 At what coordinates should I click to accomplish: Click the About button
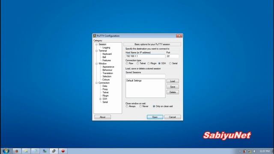[103, 117]
